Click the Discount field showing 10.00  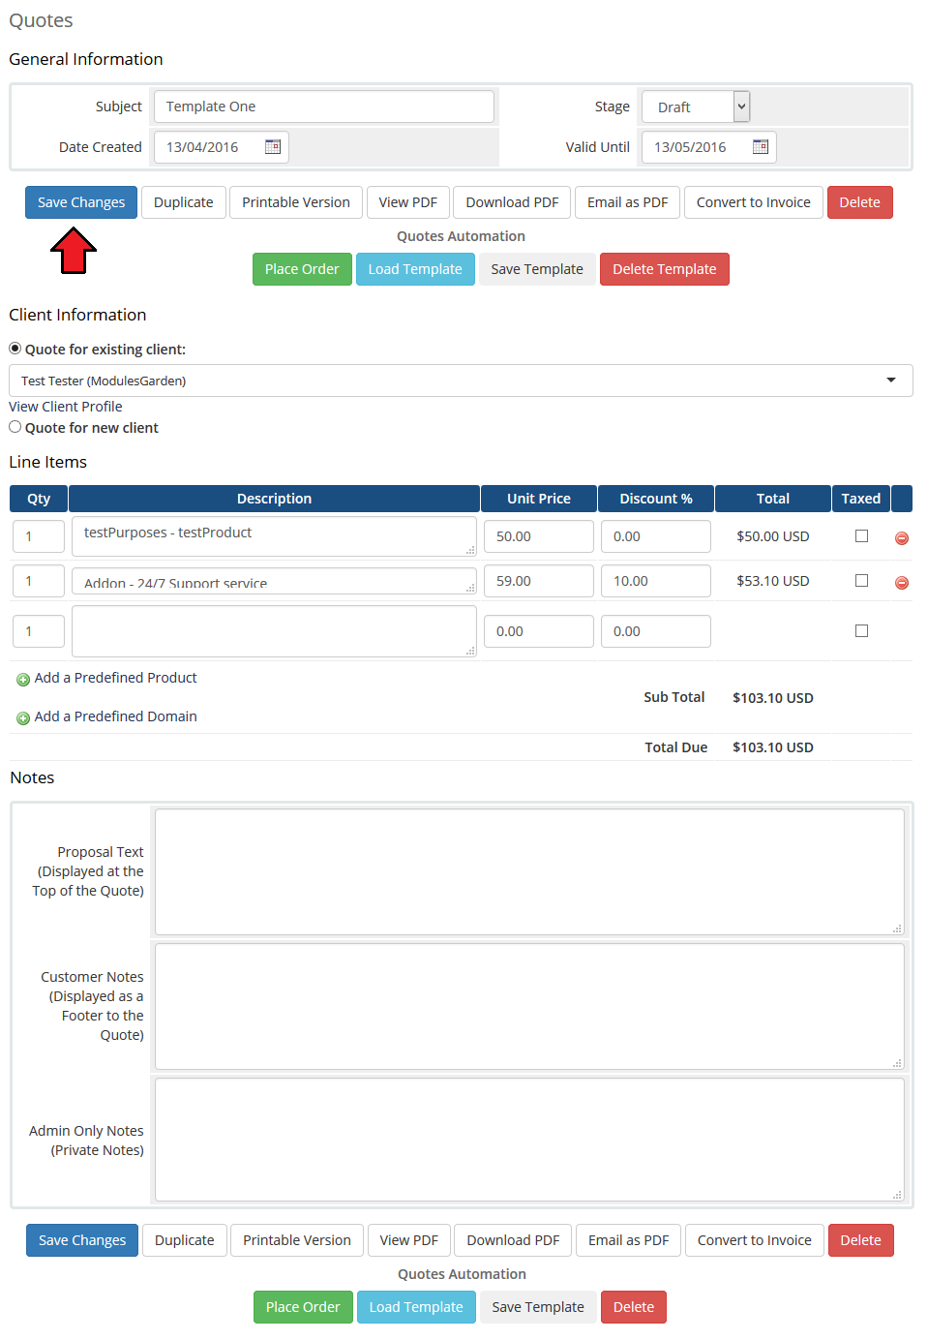click(656, 581)
